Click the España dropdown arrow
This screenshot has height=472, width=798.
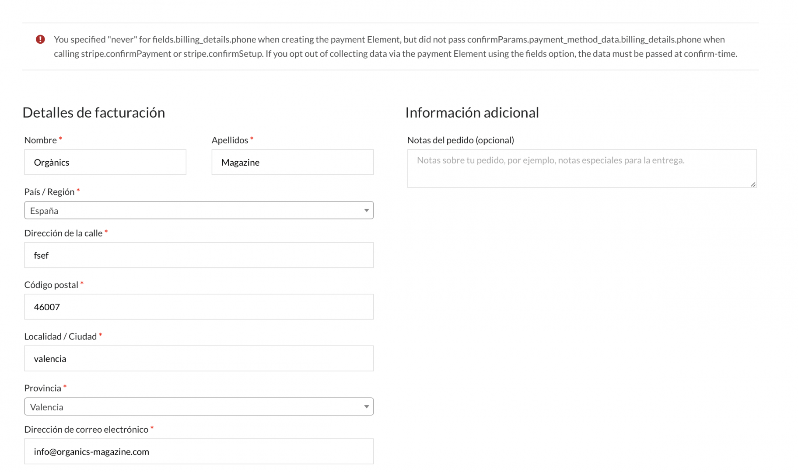366,211
